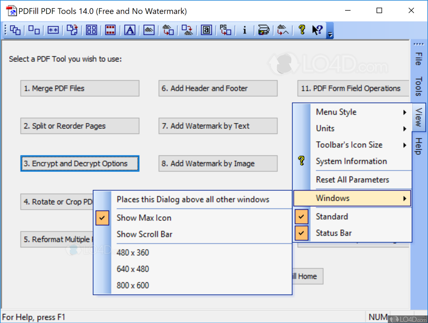Choose Units in the View menu

tap(352, 128)
